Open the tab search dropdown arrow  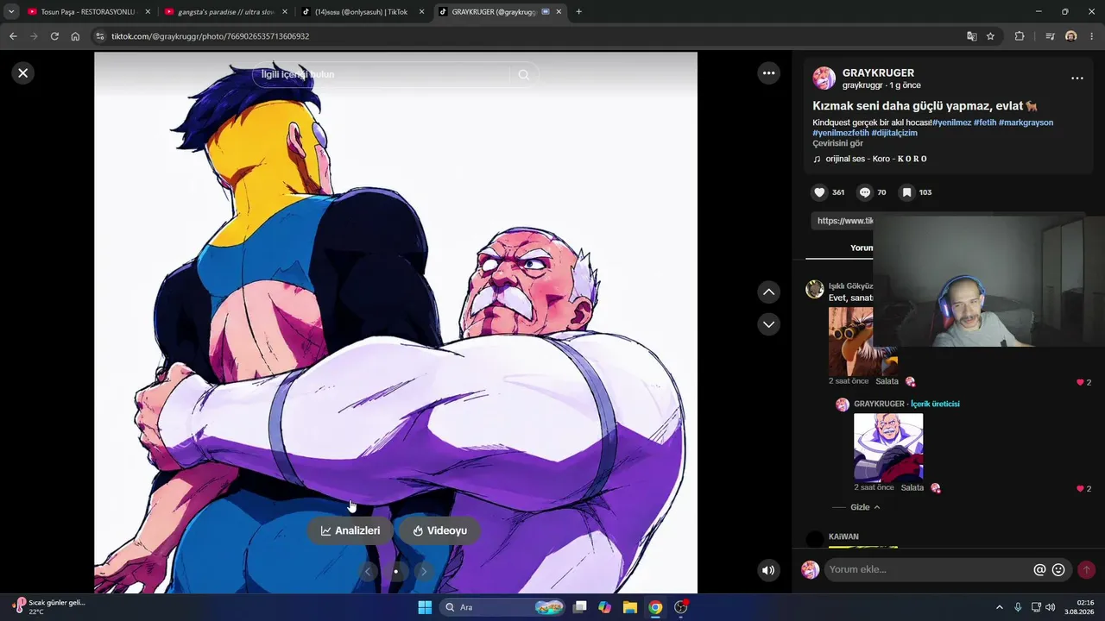11,12
